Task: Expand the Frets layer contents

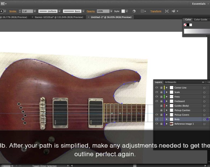Action: point(167,97)
